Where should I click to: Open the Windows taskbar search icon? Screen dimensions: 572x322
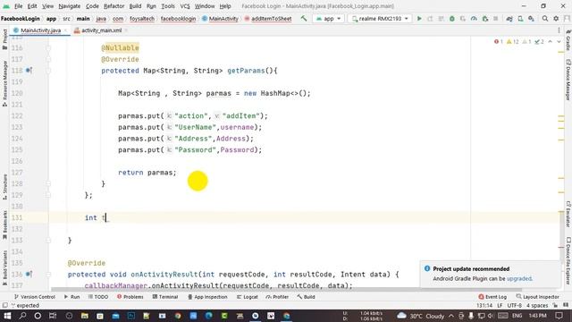[22, 316]
